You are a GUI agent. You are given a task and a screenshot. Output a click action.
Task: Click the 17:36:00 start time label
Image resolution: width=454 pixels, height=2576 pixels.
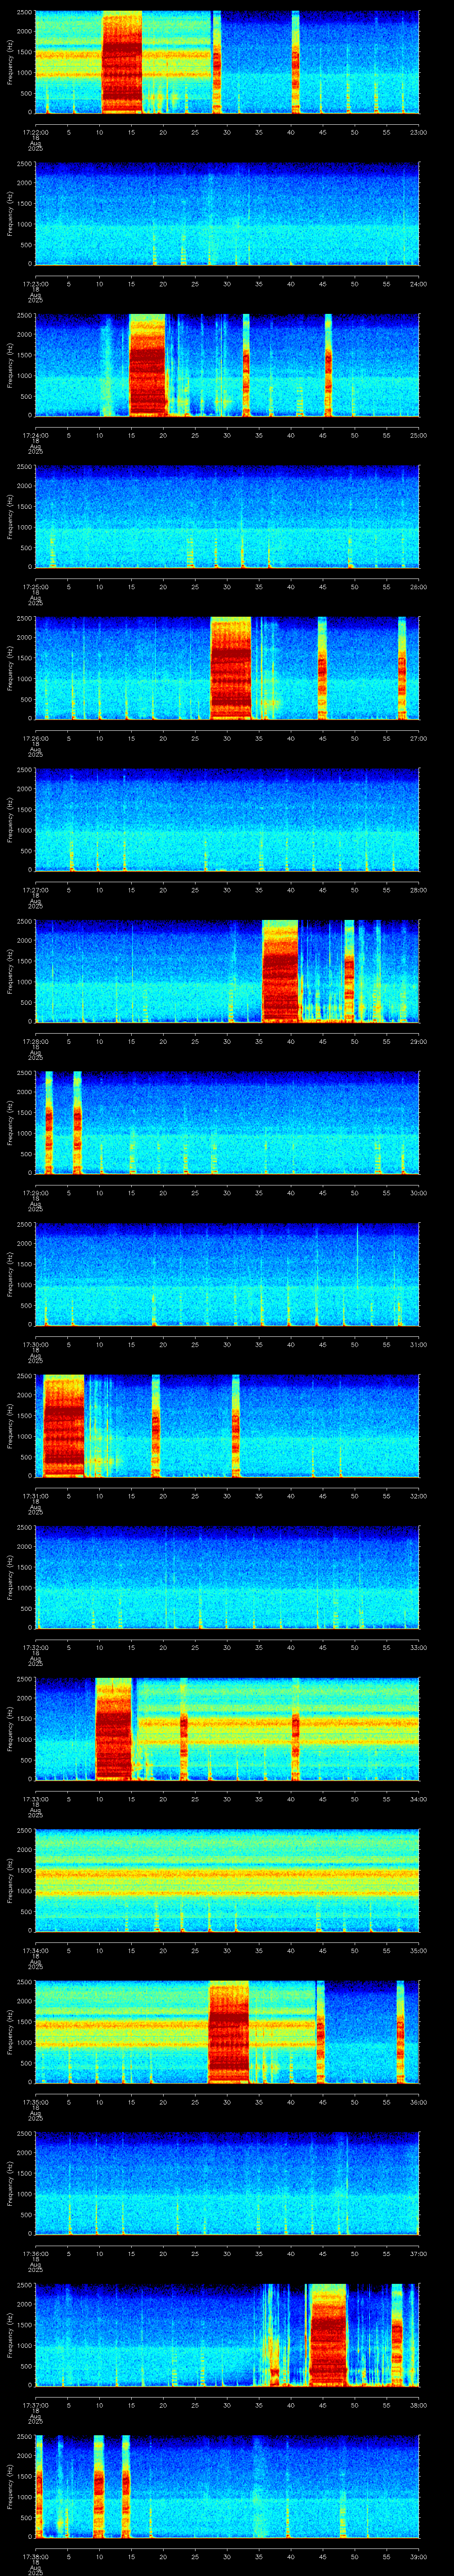click(35, 2253)
